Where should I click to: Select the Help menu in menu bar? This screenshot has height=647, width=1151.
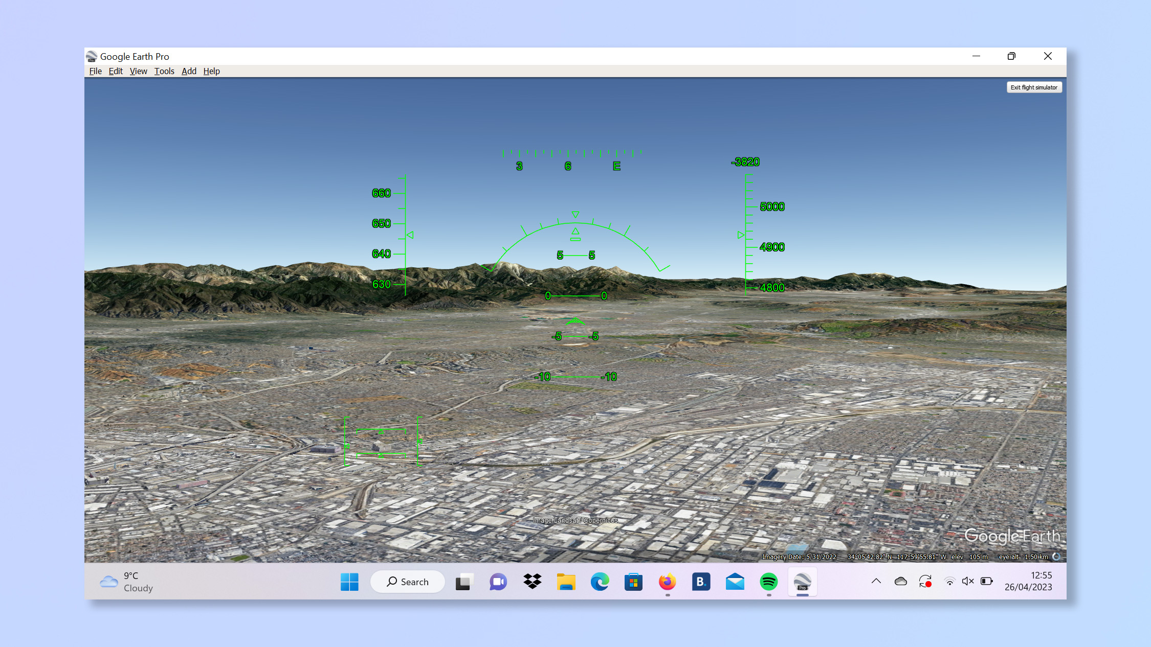pos(211,71)
